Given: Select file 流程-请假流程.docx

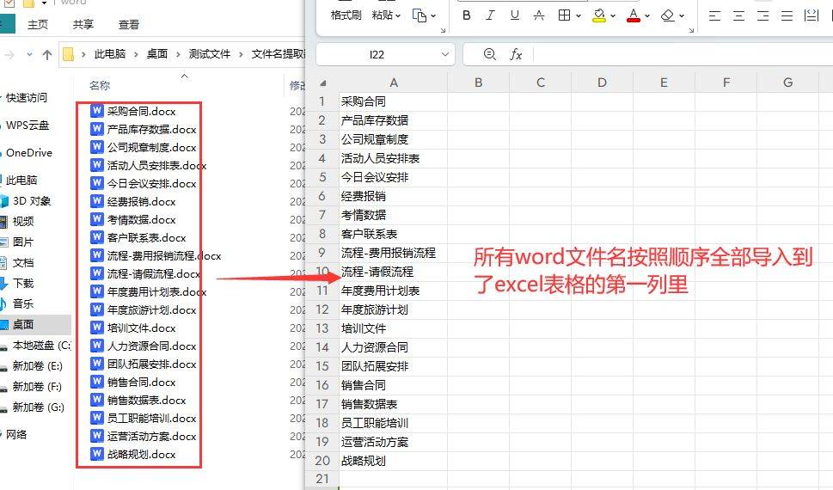Looking at the screenshot, I should (154, 273).
